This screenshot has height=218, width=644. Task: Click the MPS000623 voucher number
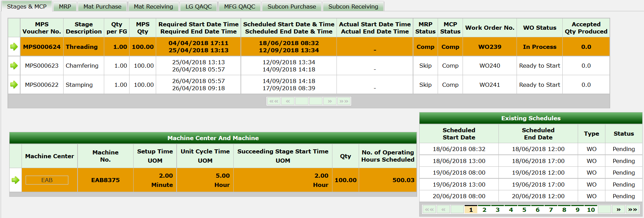pyautogui.click(x=42, y=66)
